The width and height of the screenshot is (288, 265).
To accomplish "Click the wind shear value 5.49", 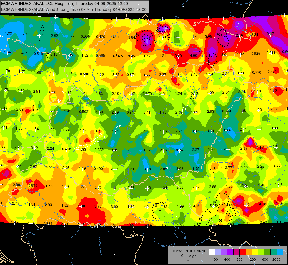I will click(x=224, y=36).
